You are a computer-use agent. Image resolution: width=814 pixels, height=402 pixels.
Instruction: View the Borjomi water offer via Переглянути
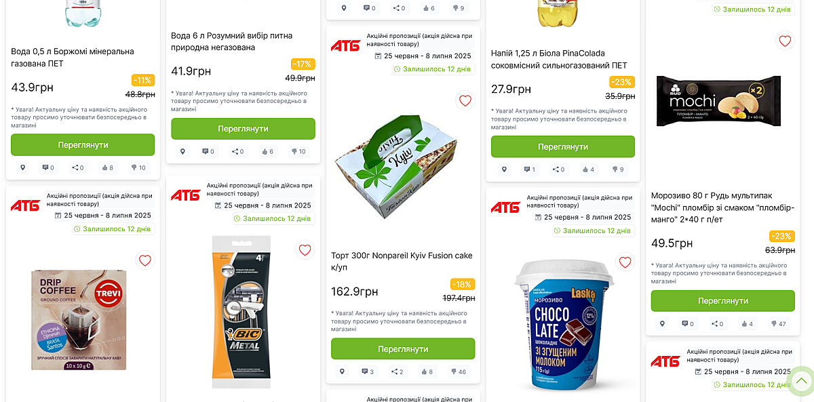coord(83,145)
